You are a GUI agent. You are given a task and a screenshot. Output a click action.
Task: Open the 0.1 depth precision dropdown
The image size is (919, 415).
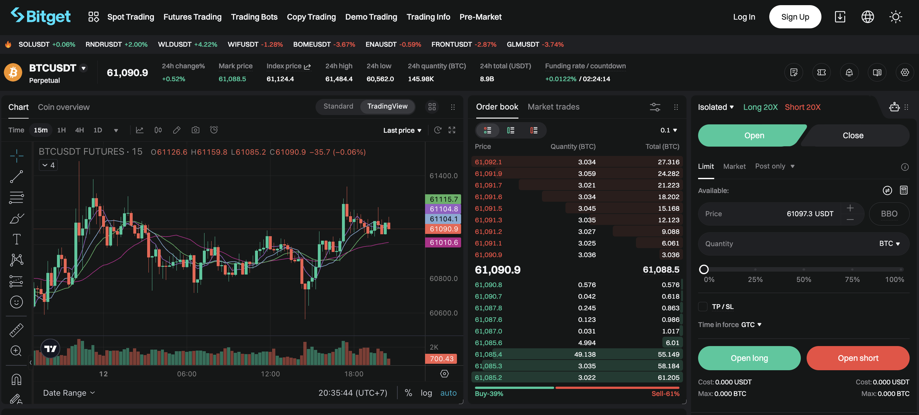coord(668,130)
